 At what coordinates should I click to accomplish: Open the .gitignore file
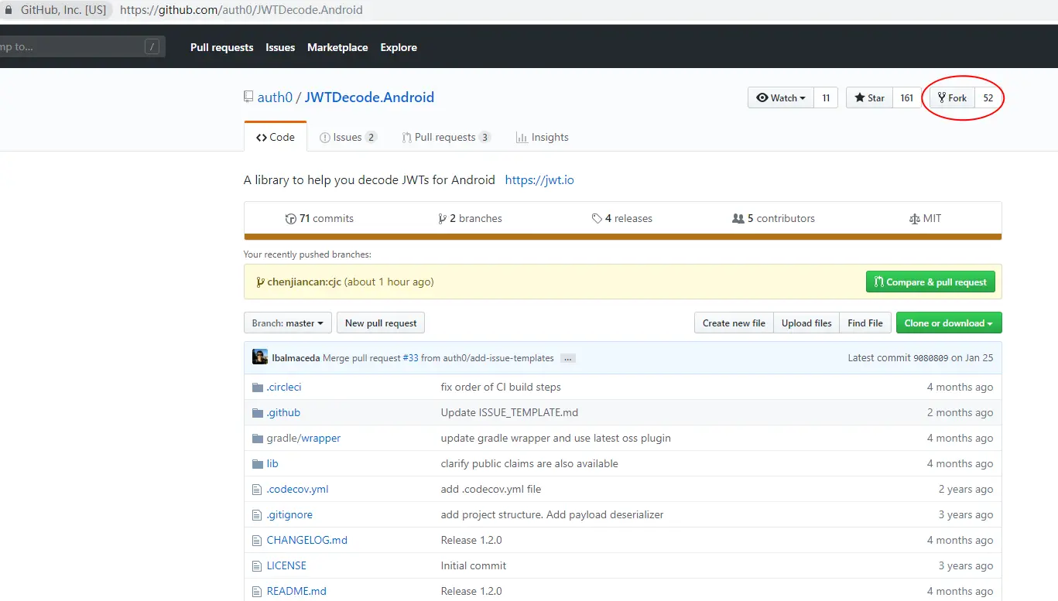pos(289,514)
